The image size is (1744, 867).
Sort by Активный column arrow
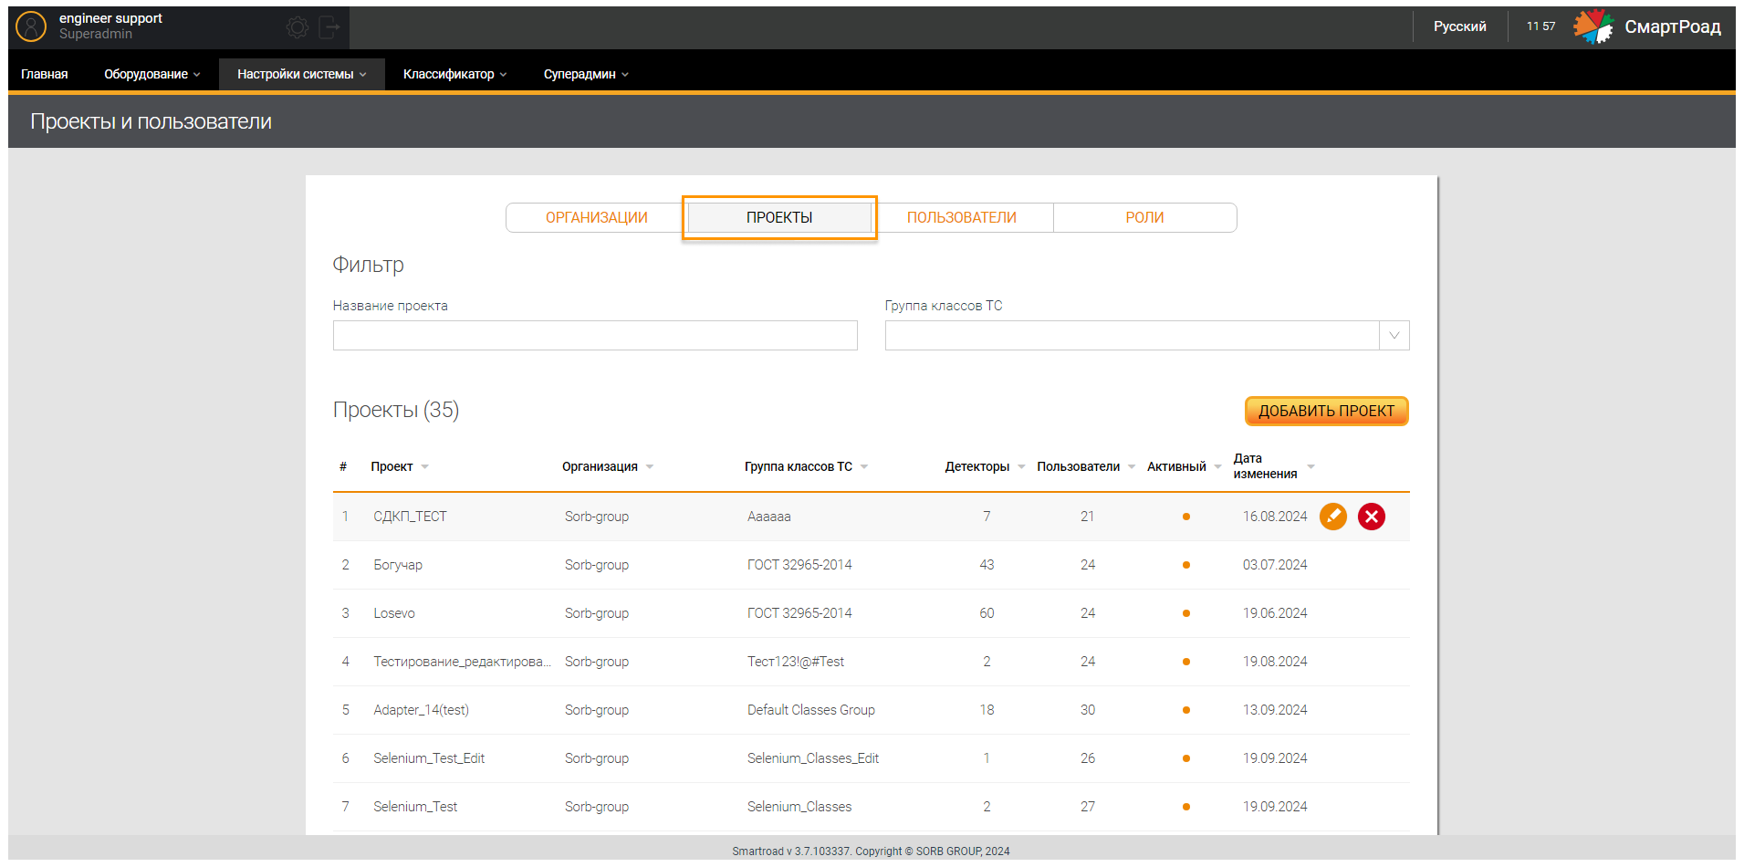tap(1217, 467)
